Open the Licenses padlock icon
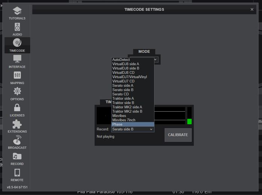This screenshot has width=262, height=195. tap(17, 108)
